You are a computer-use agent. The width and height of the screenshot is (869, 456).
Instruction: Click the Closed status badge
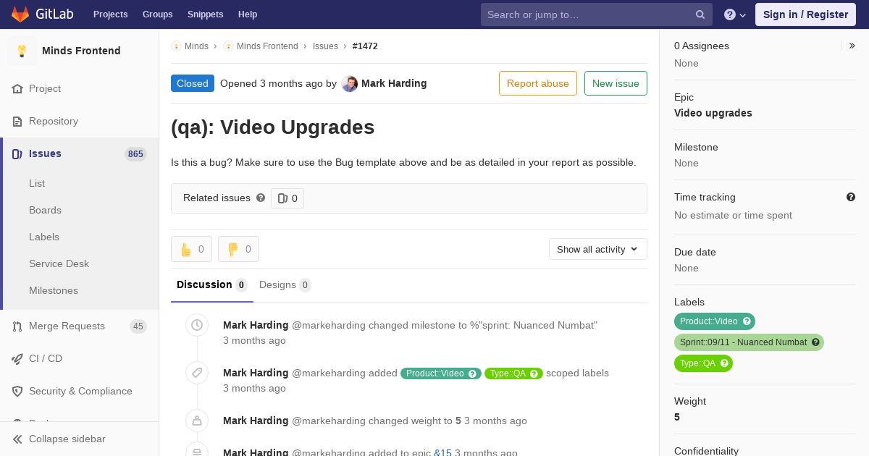(x=193, y=83)
